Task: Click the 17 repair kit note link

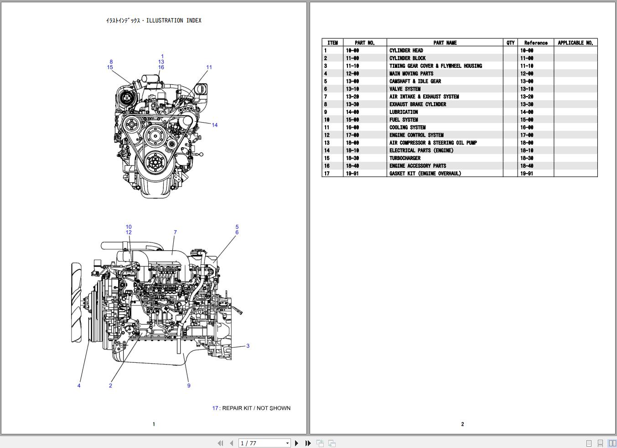Action: pyautogui.click(x=251, y=408)
